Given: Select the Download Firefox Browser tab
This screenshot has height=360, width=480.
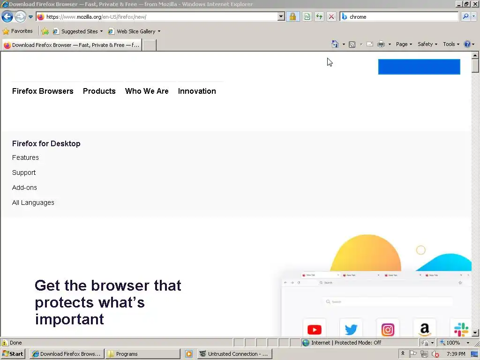Looking at the screenshot, I should point(72,45).
